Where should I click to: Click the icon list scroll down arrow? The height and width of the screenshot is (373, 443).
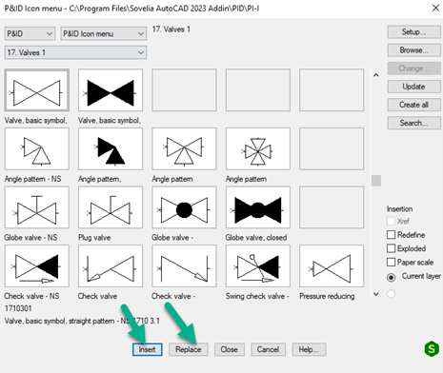pyautogui.click(x=376, y=294)
